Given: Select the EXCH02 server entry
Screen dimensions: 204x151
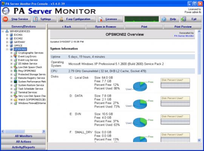Looking at the screenshot, I should pyautogui.click(x=18, y=39).
